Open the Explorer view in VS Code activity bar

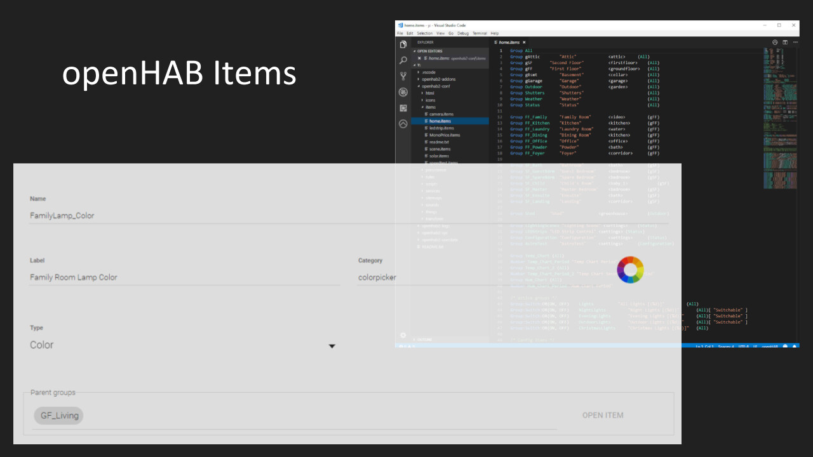click(403, 44)
